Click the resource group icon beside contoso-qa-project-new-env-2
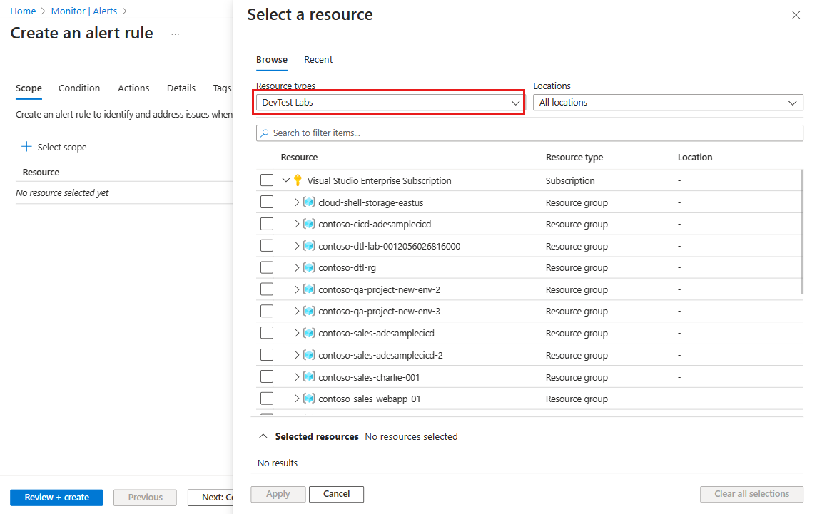The width and height of the screenshot is (817, 514). 309,289
